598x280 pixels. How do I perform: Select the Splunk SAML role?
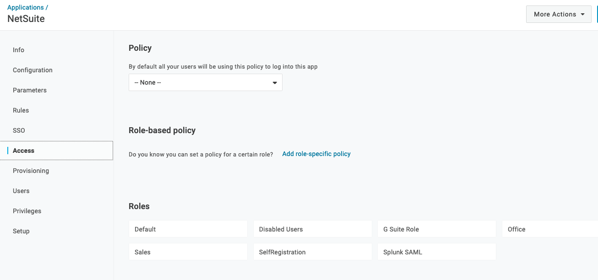(436, 252)
